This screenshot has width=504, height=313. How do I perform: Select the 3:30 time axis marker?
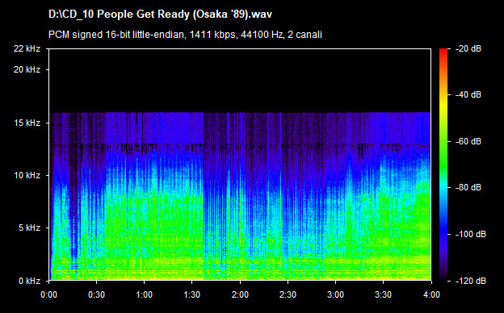(x=383, y=294)
